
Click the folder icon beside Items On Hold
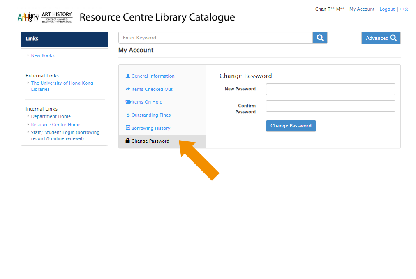click(x=128, y=102)
